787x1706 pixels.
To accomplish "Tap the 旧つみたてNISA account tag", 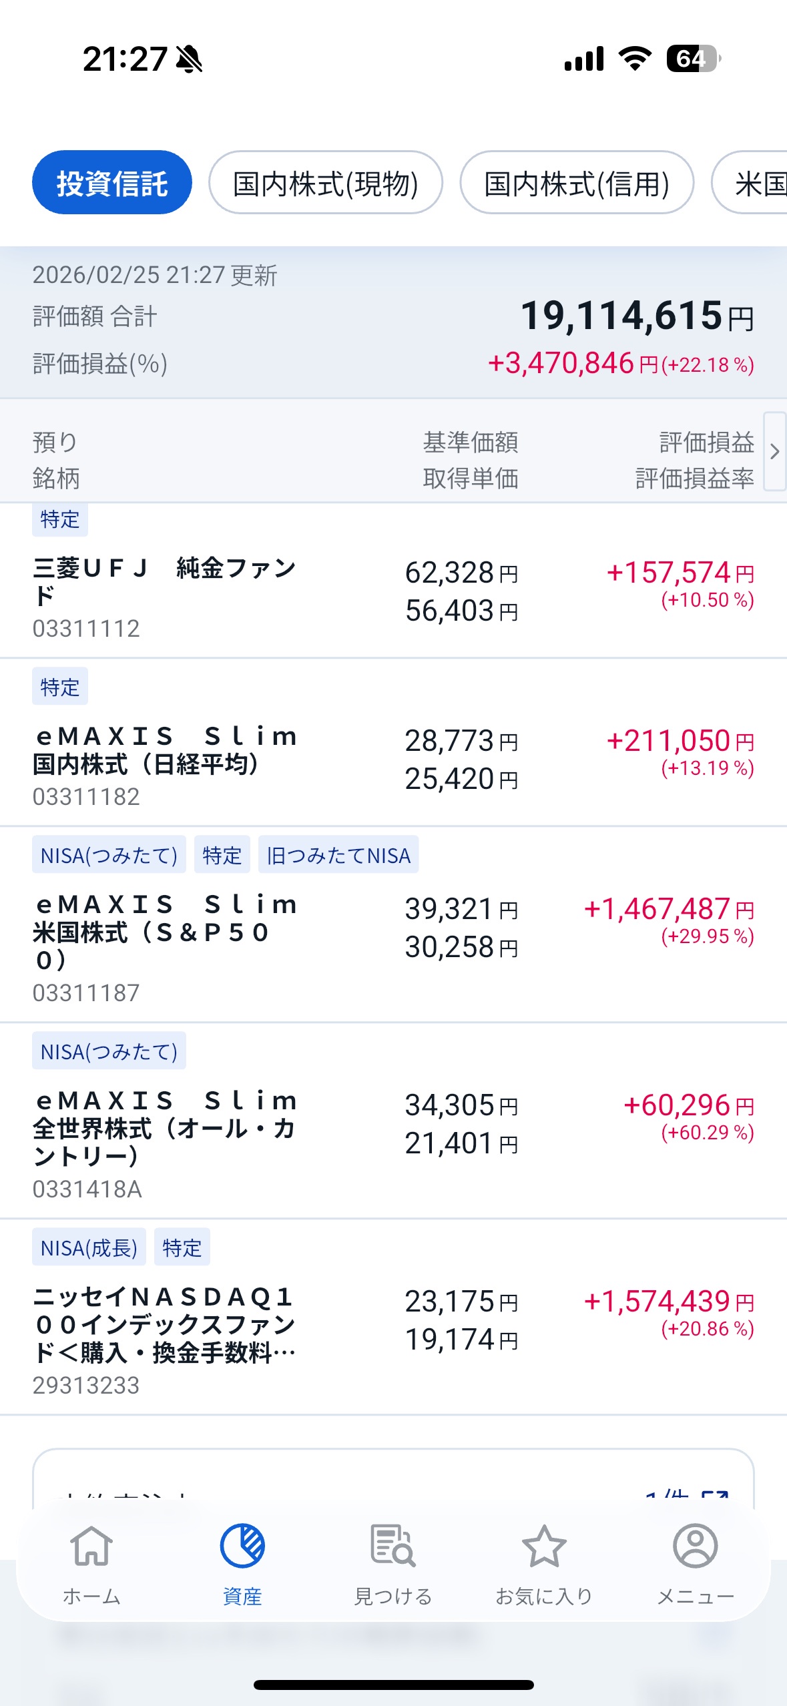I will pyautogui.click(x=338, y=855).
